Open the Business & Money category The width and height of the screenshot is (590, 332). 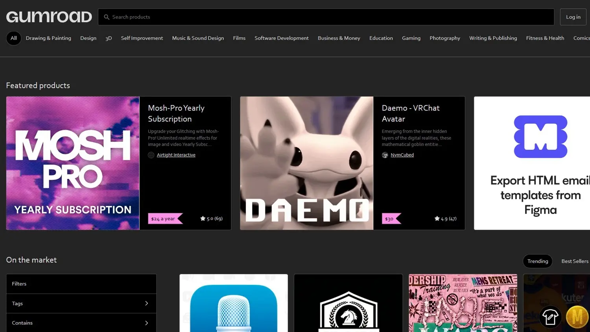[x=339, y=38]
